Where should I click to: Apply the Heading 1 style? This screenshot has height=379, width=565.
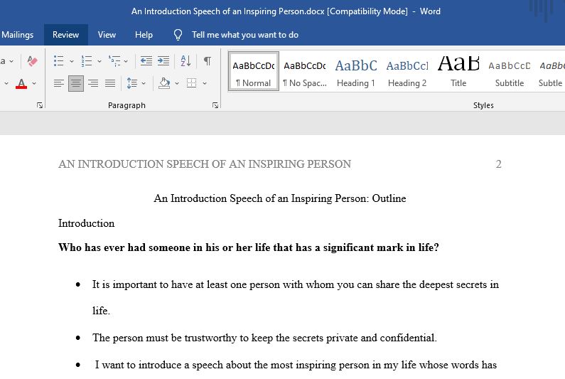[x=355, y=71]
